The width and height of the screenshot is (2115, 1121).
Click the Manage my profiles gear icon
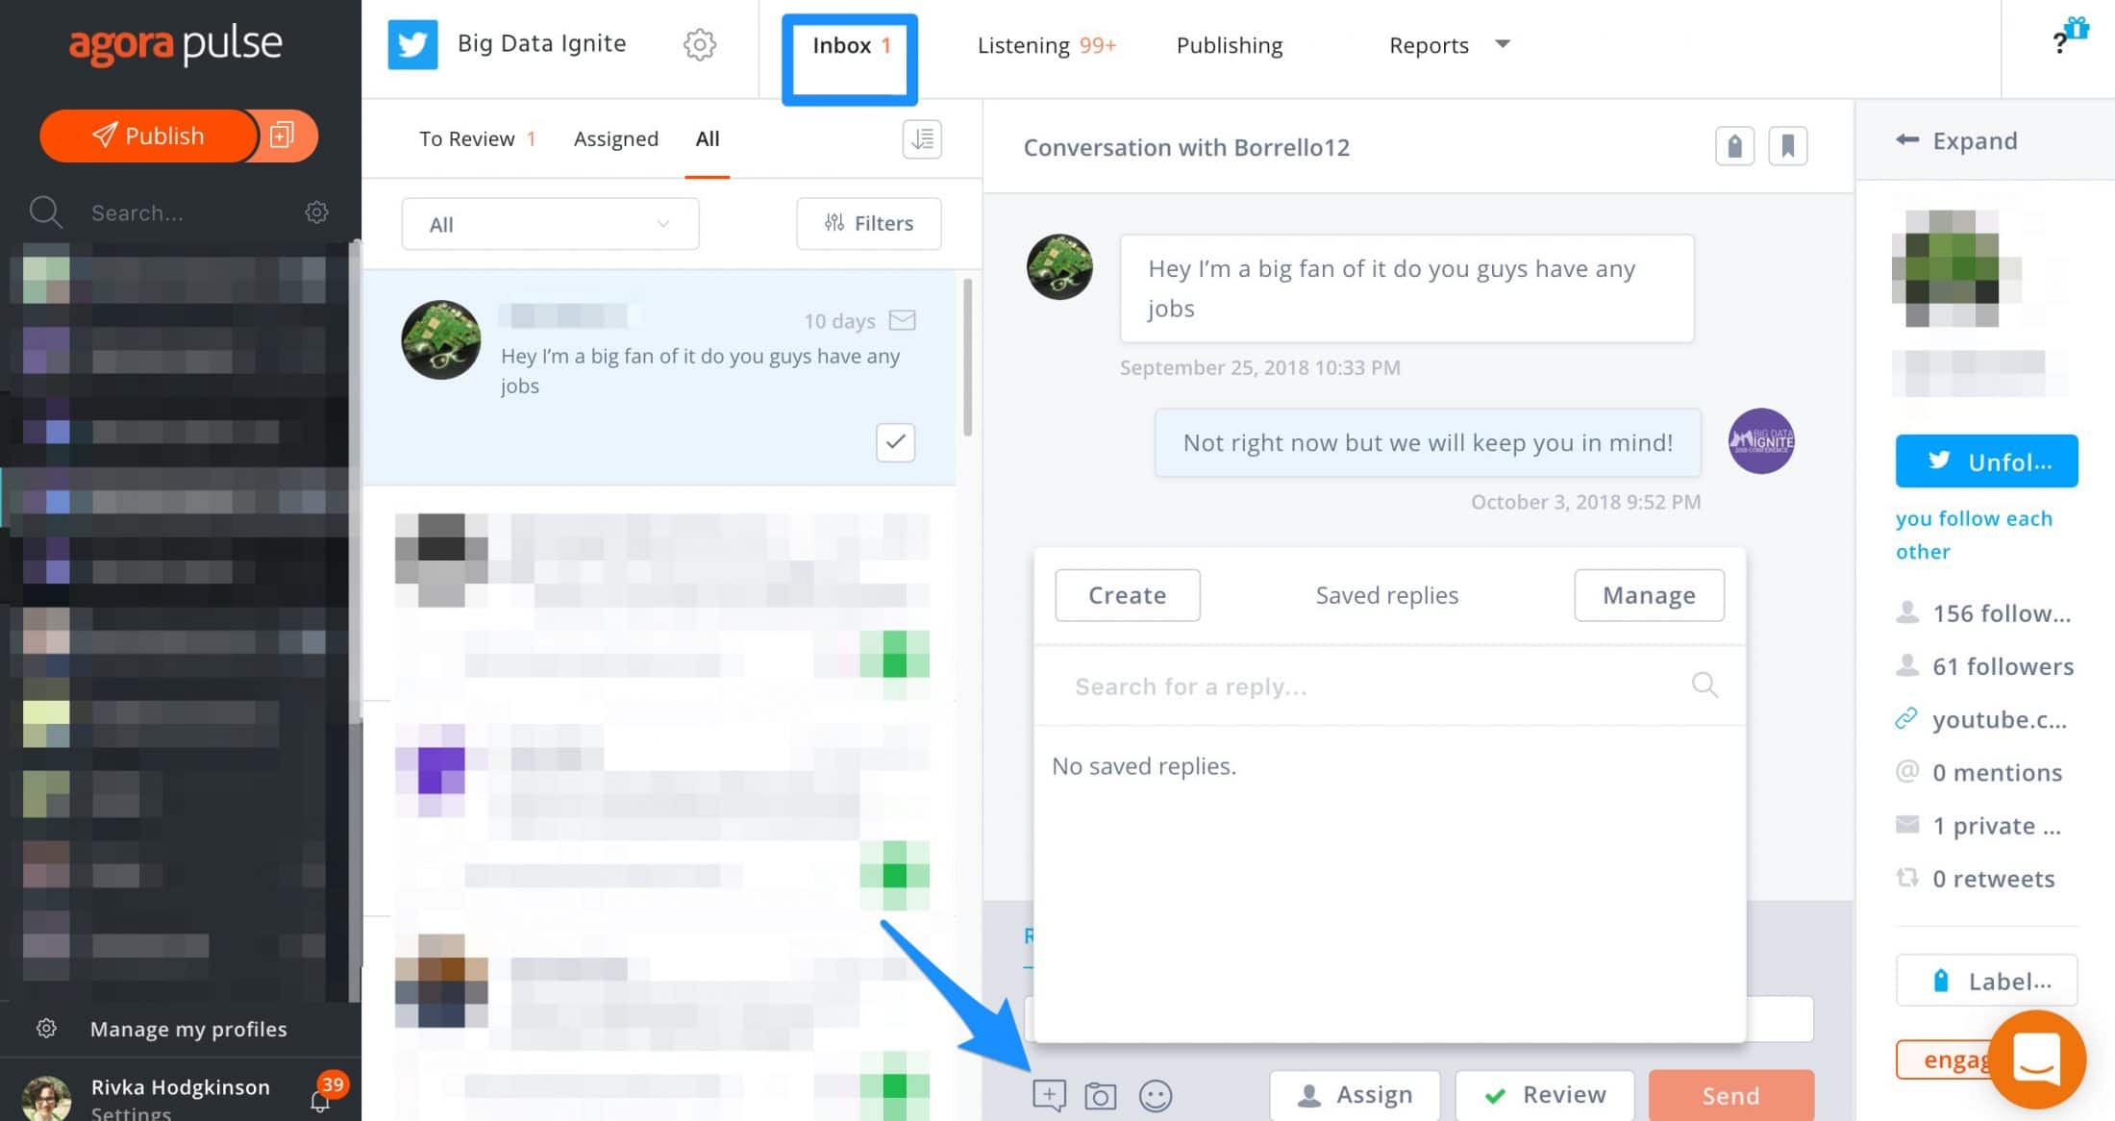tap(45, 1029)
